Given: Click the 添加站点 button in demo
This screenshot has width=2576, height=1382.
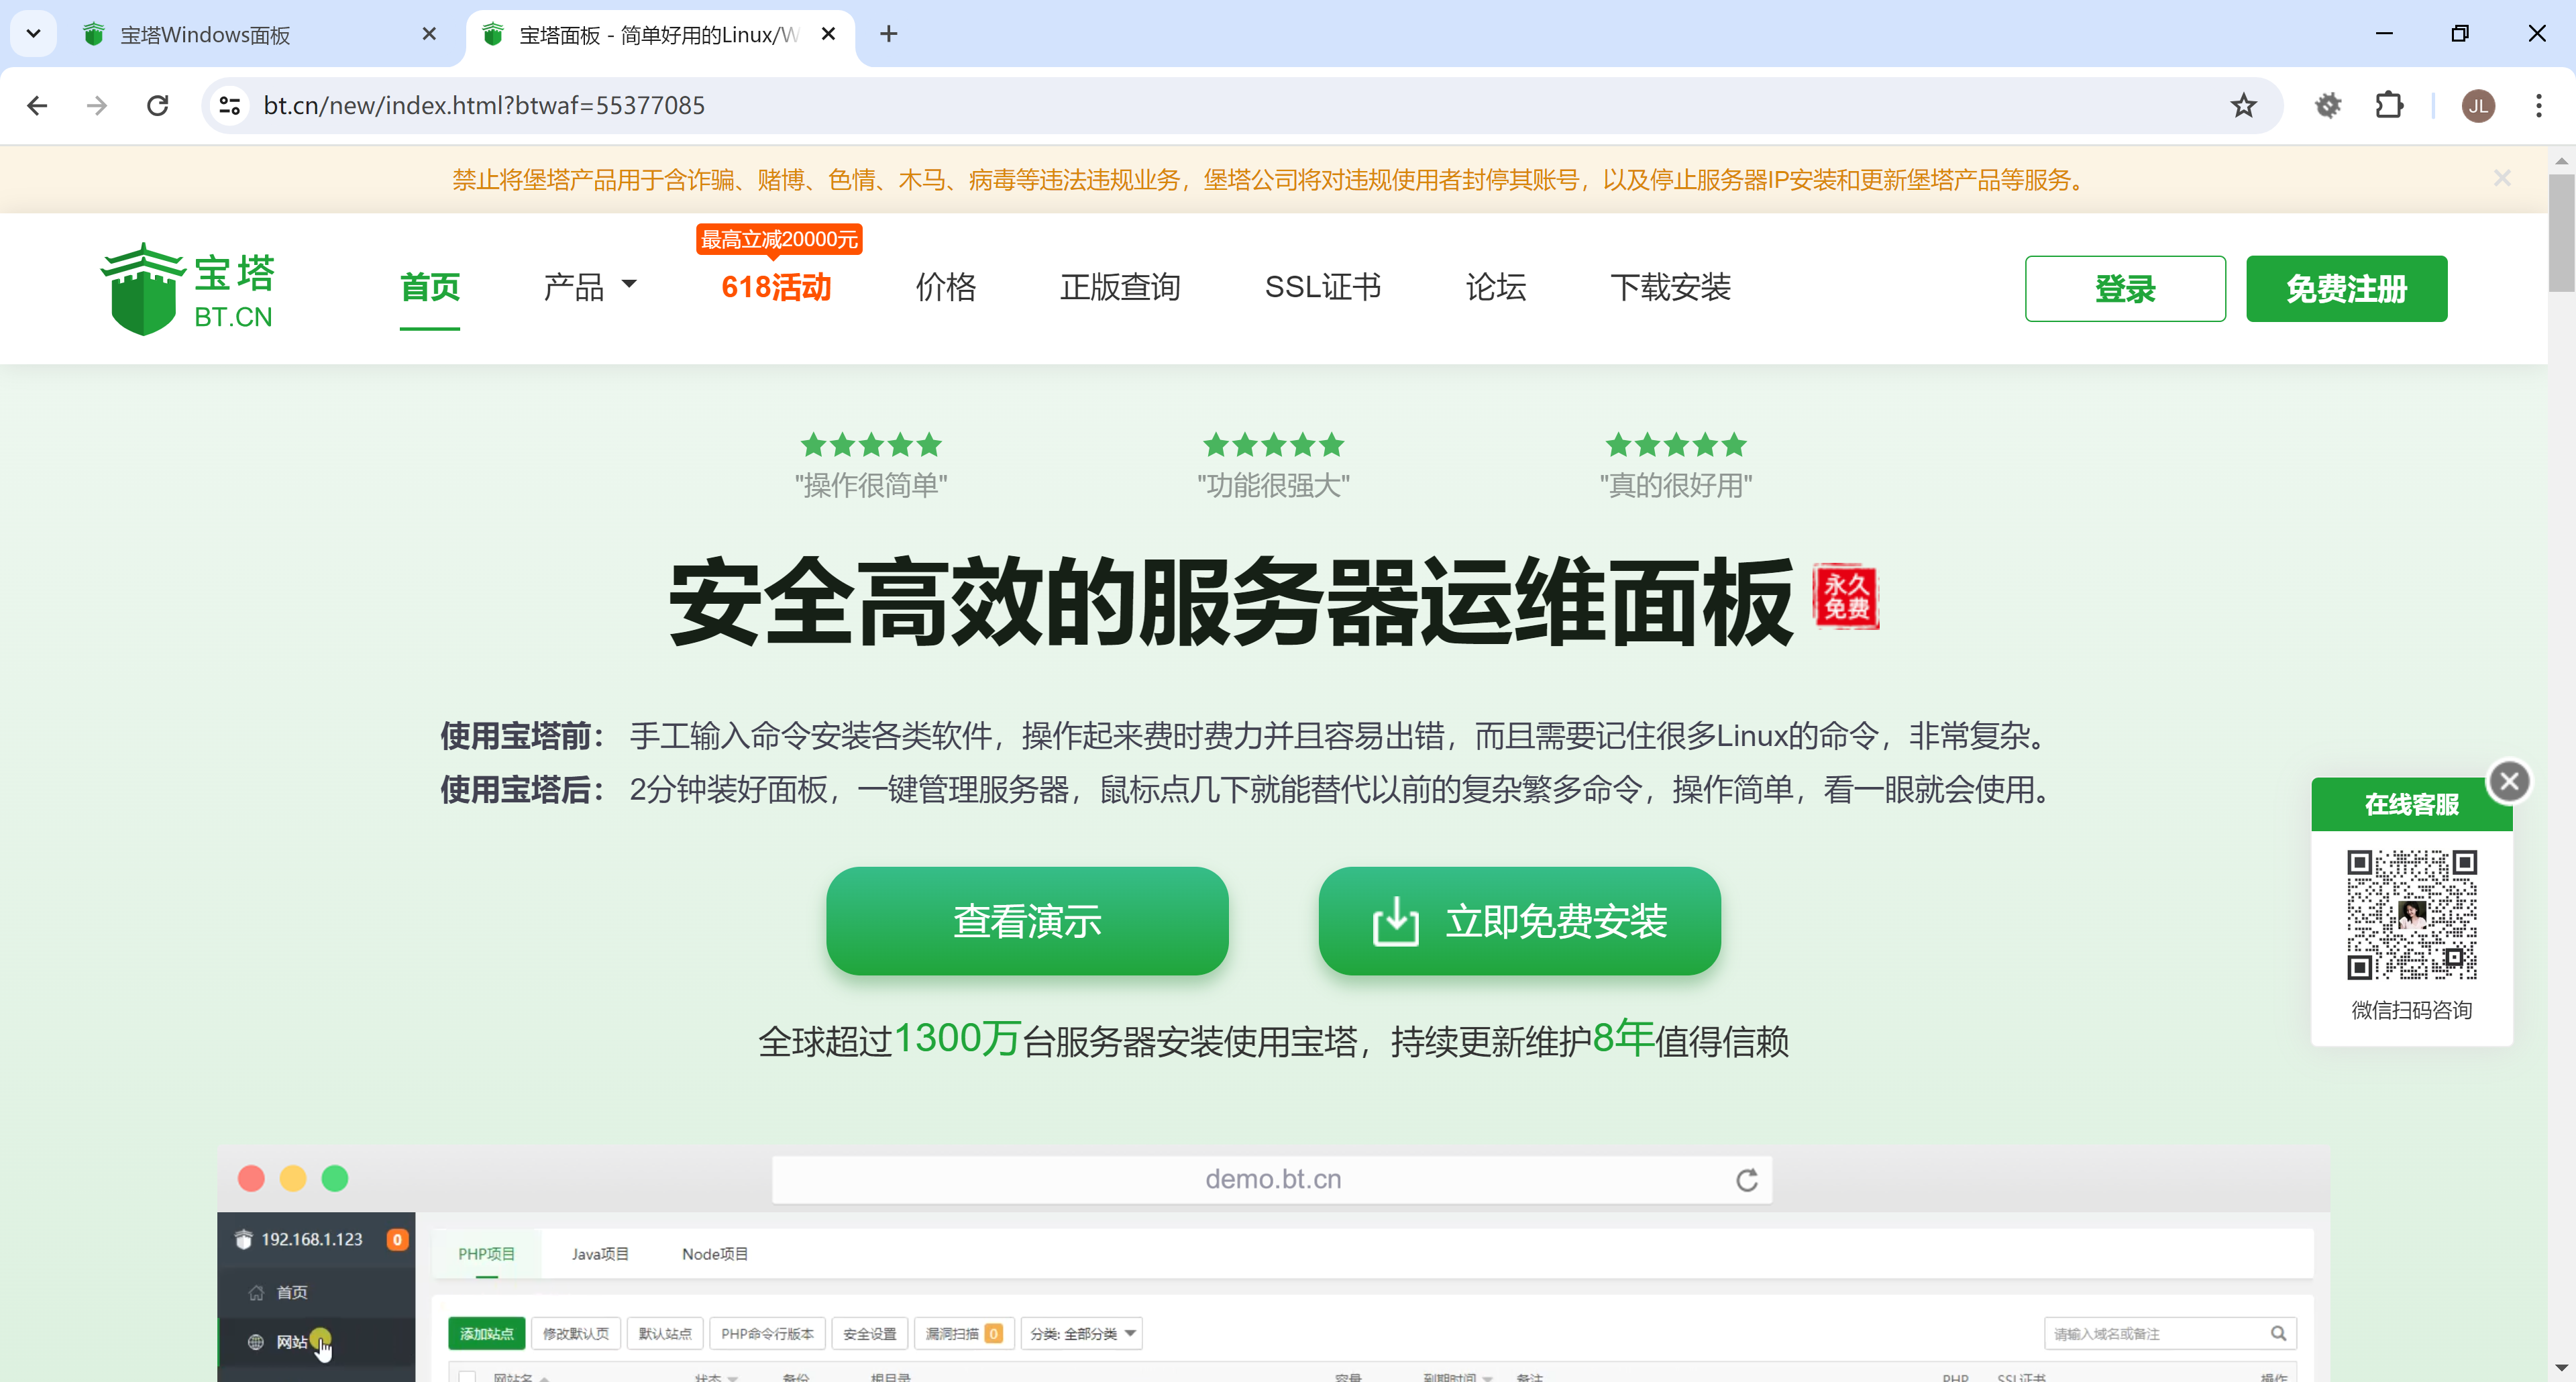Looking at the screenshot, I should point(486,1334).
